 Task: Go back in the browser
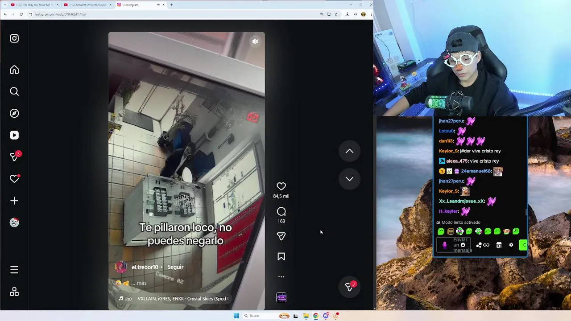[x=5, y=14]
